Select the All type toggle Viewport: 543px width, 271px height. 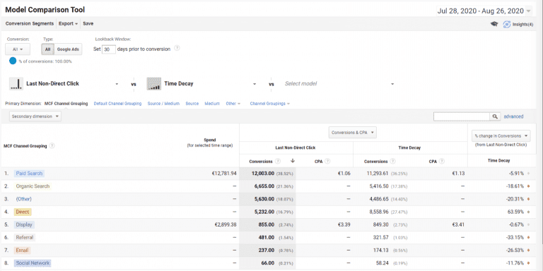click(x=48, y=49)
